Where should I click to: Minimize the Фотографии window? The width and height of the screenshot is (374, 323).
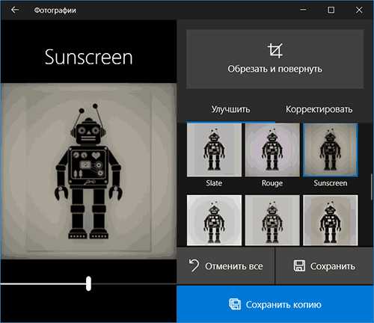point(303,10)
